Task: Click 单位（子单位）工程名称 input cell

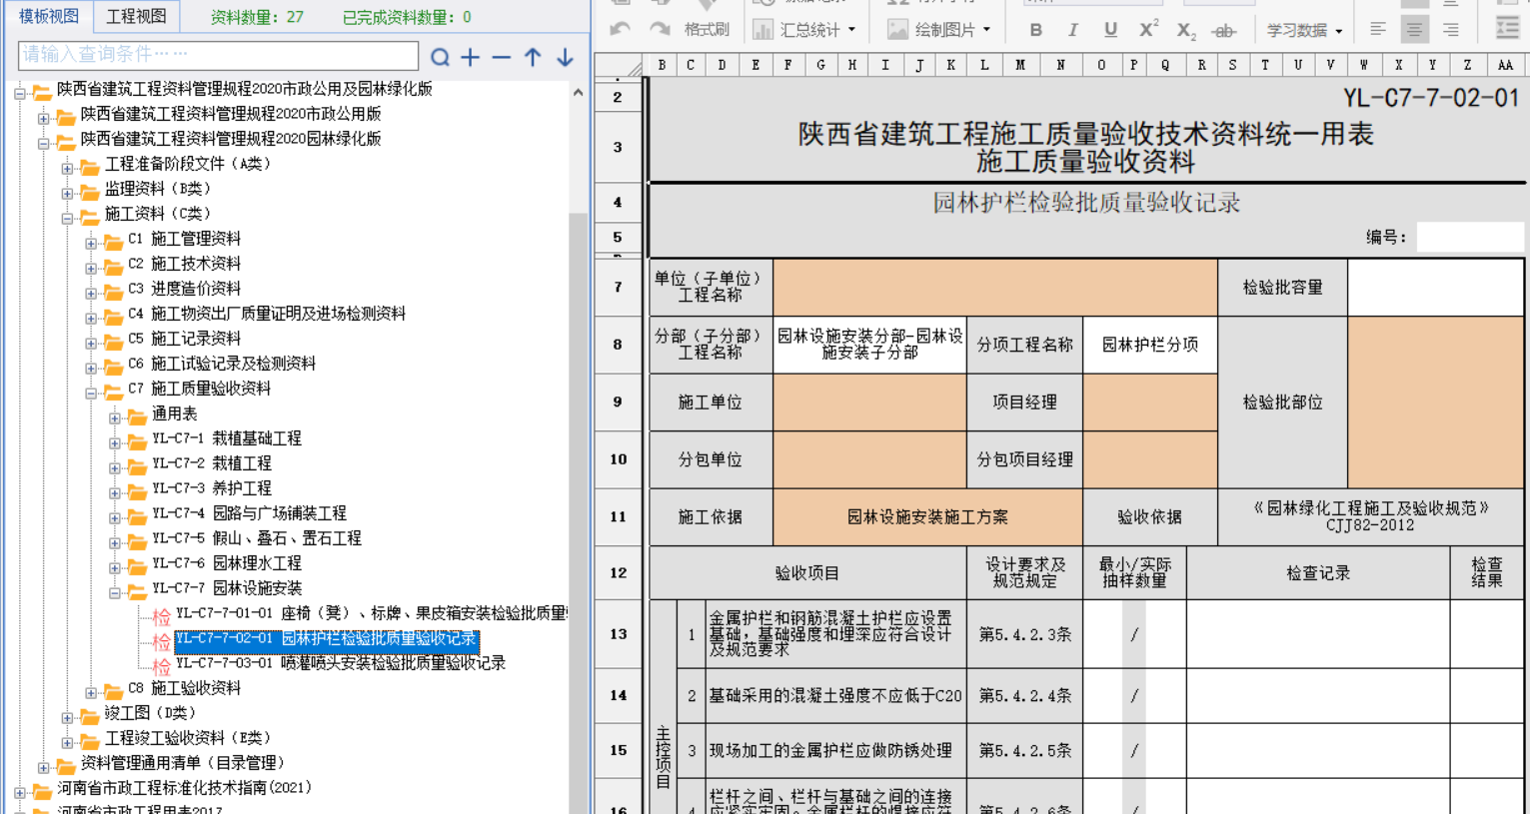Action: (995, 288)
